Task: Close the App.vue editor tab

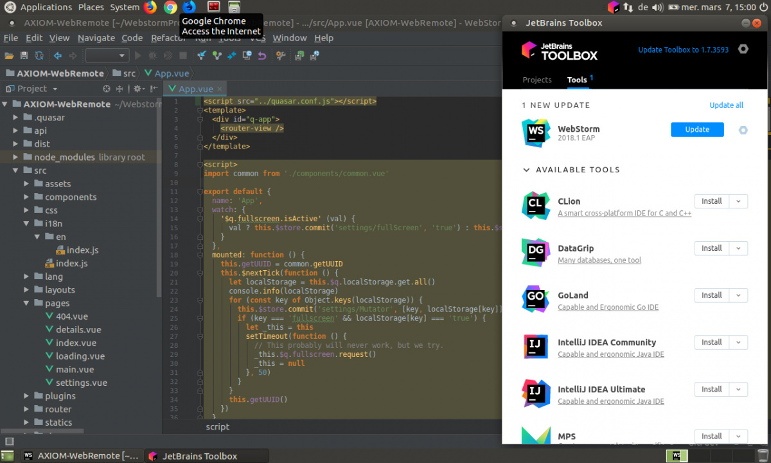Action: coord(220,89)
